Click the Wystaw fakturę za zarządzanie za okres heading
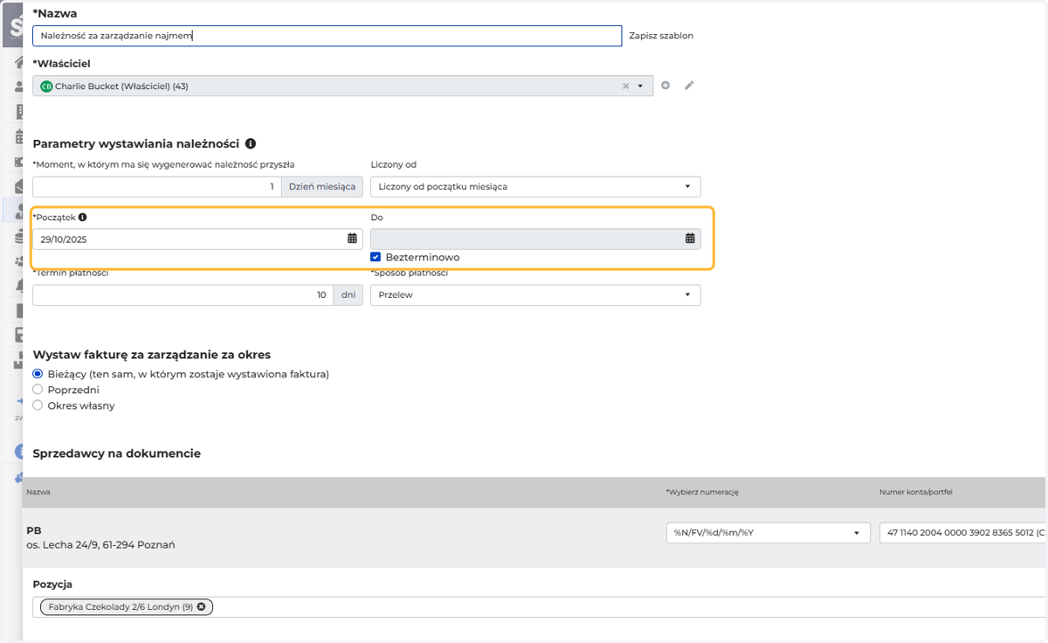Viewport: 1048px width, 643px height. point(152,355)
